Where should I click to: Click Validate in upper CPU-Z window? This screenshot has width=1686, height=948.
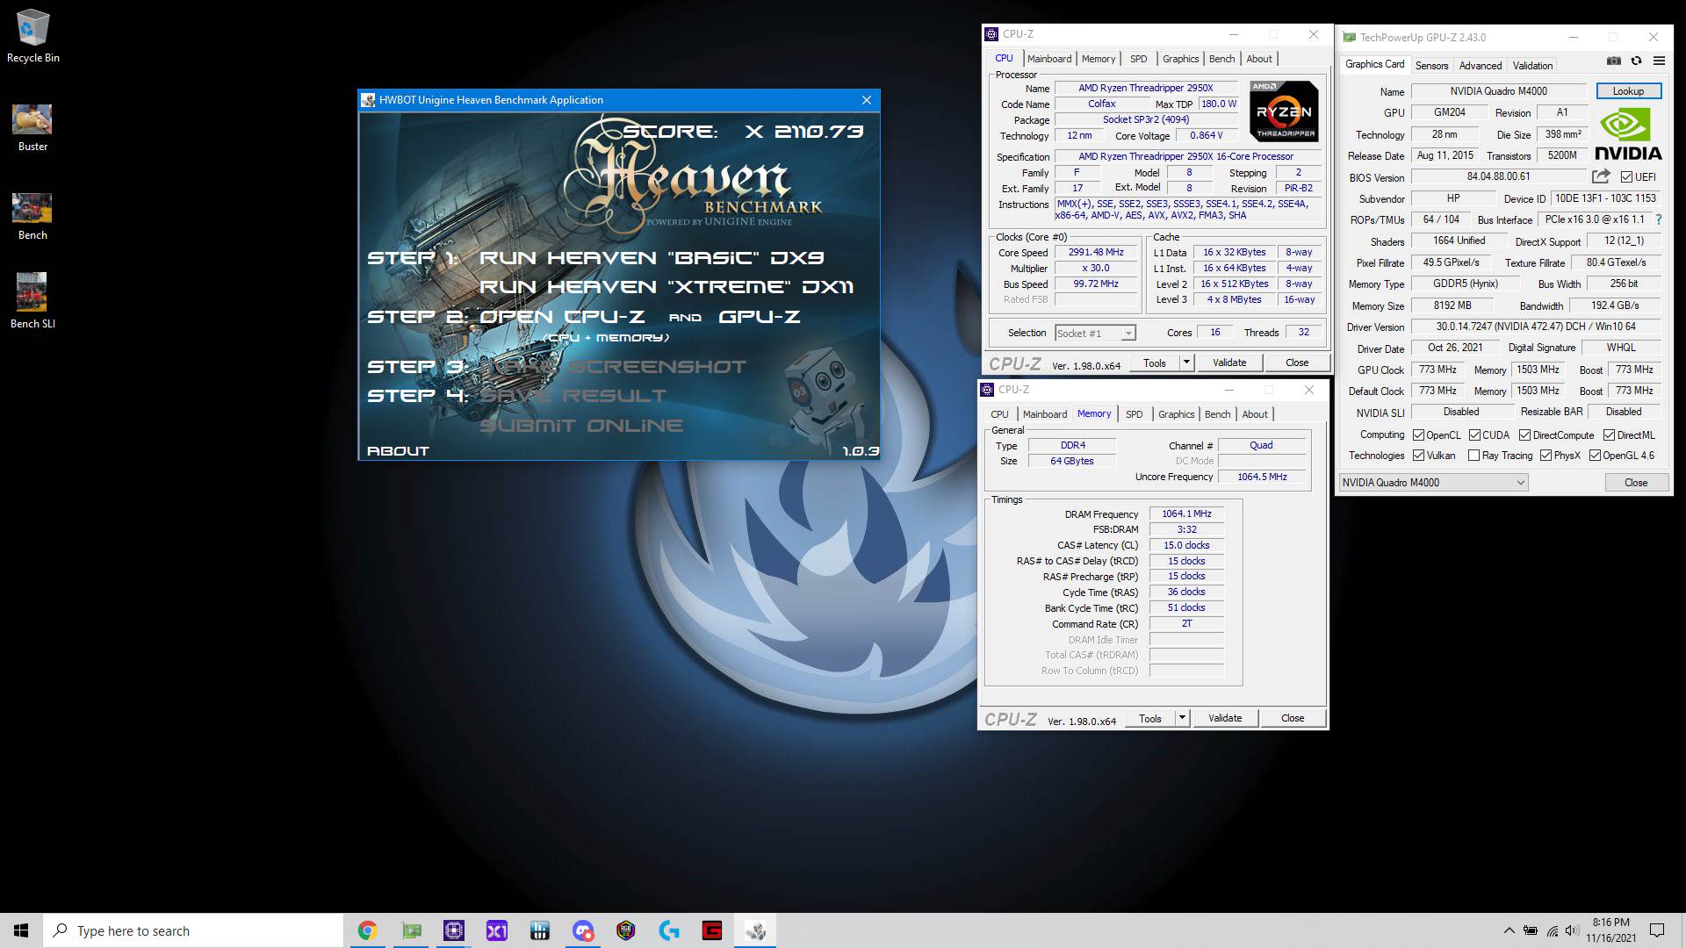pyautogui.click(x=1229, y=363)
